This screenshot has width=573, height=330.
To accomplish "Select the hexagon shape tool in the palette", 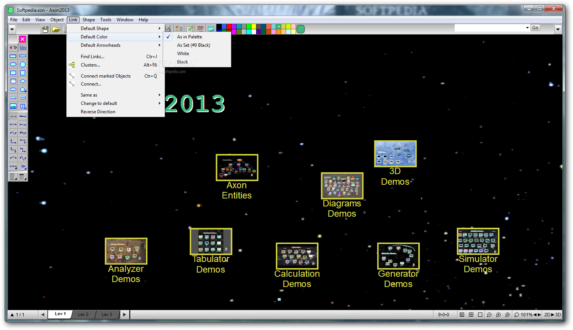I will click(x=13, y=89).
